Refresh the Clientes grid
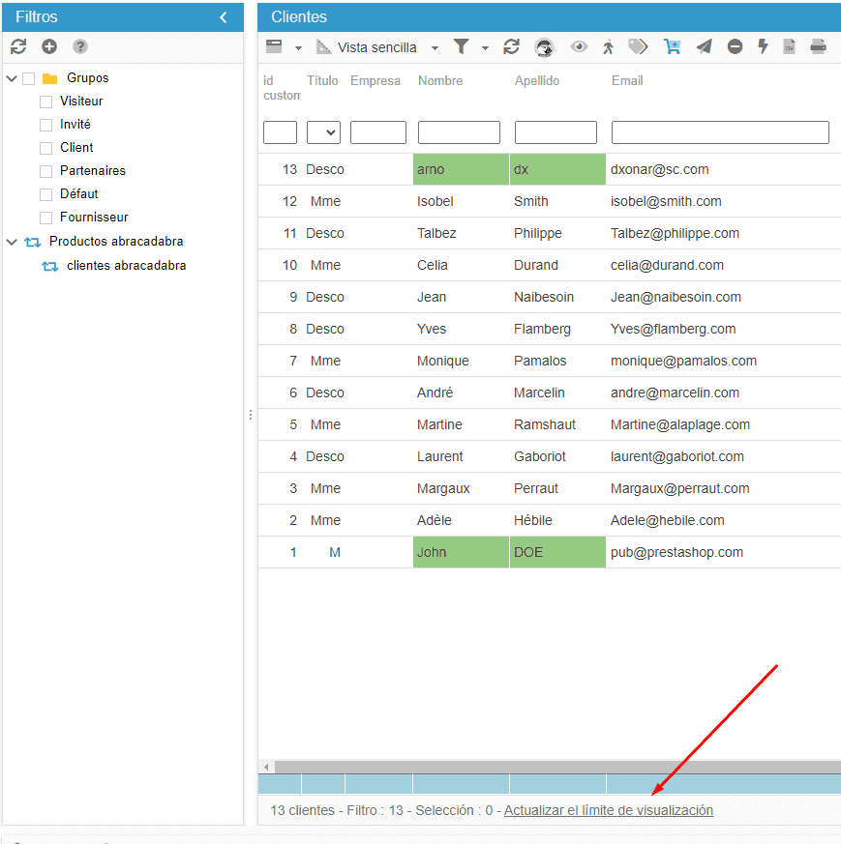This screenshot has height=844, width=841. [512, 46]
